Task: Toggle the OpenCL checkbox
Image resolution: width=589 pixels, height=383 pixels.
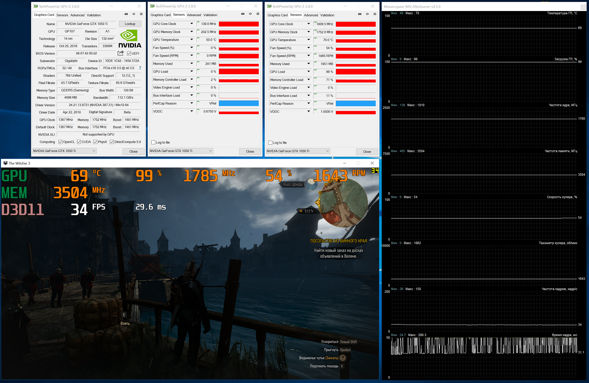Action: pos(60,142)
